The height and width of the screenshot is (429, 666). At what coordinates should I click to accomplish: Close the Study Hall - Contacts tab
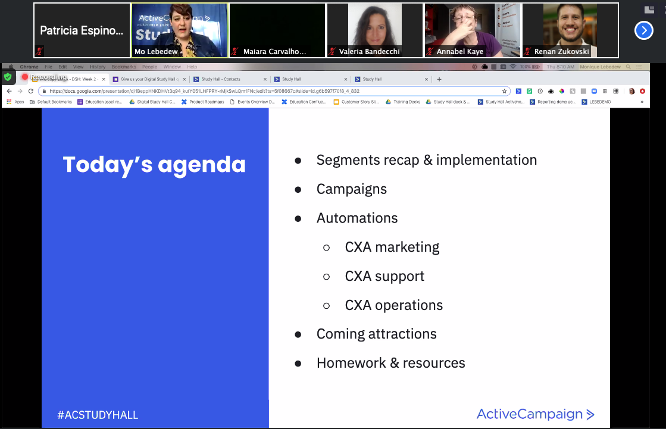click(x=265, y=79)
